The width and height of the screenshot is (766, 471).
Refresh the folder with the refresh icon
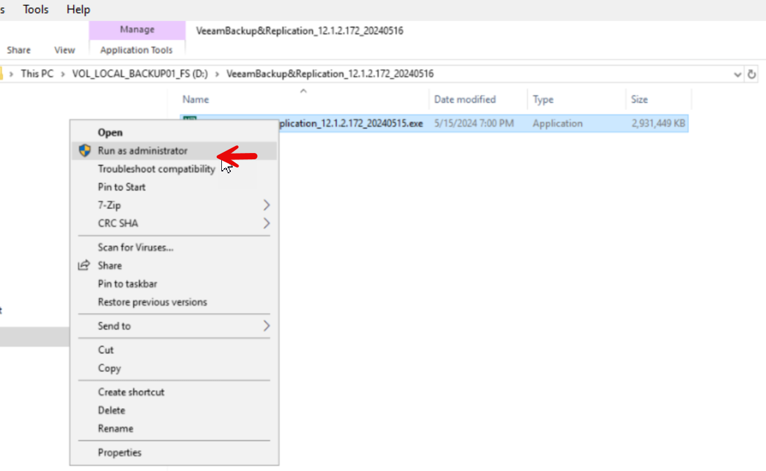(752, 74)
